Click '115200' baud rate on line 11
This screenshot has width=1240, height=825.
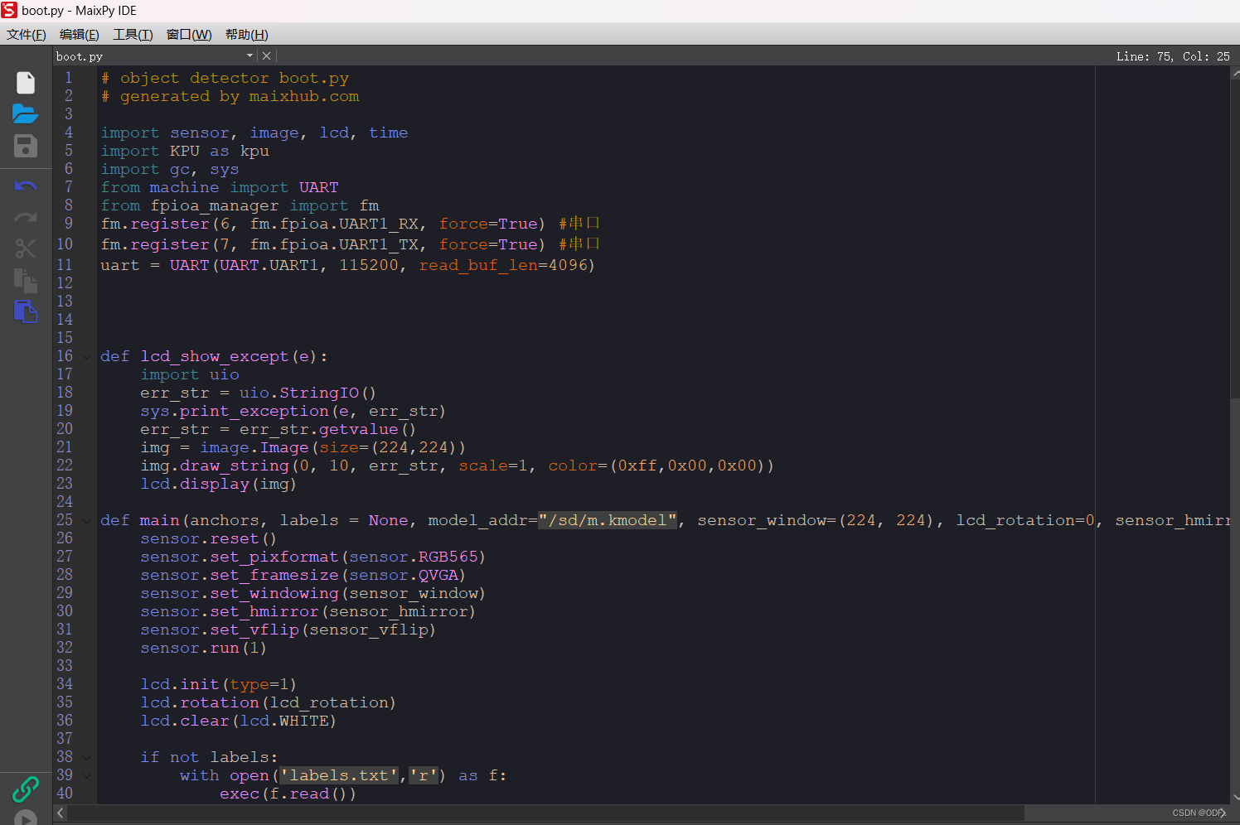pyautogui.click(x=369, y=265)
